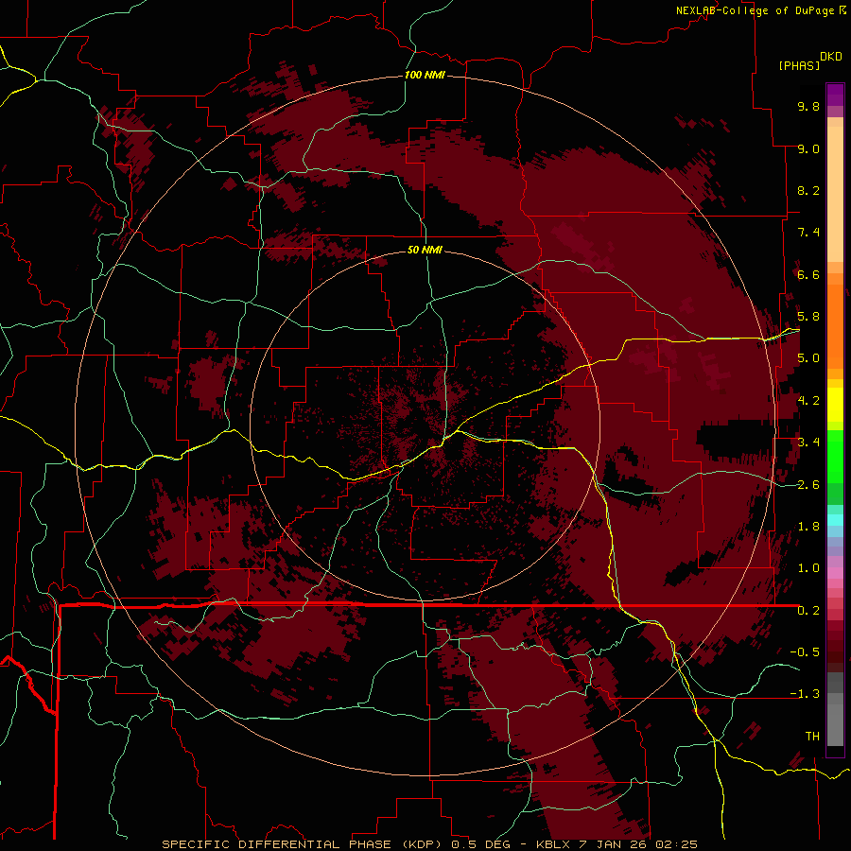851x851 pixels.
Task: Select the -1.3 scale value
Action: (805, 694)
